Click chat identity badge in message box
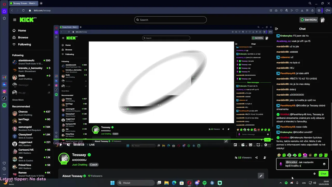Viewport: 332px width, 187px height. tap(281, 164)
